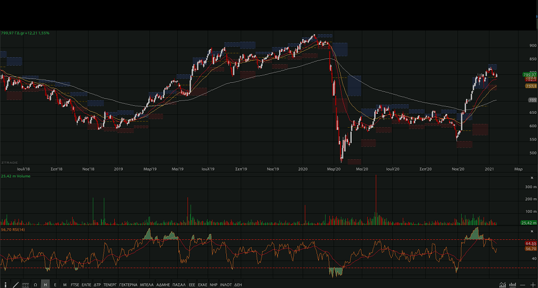Image resolution: width=538 pixels, height=288 pixels.
Task: Open the info icon in bottom toolbar
Action: [x=5, y=285]
